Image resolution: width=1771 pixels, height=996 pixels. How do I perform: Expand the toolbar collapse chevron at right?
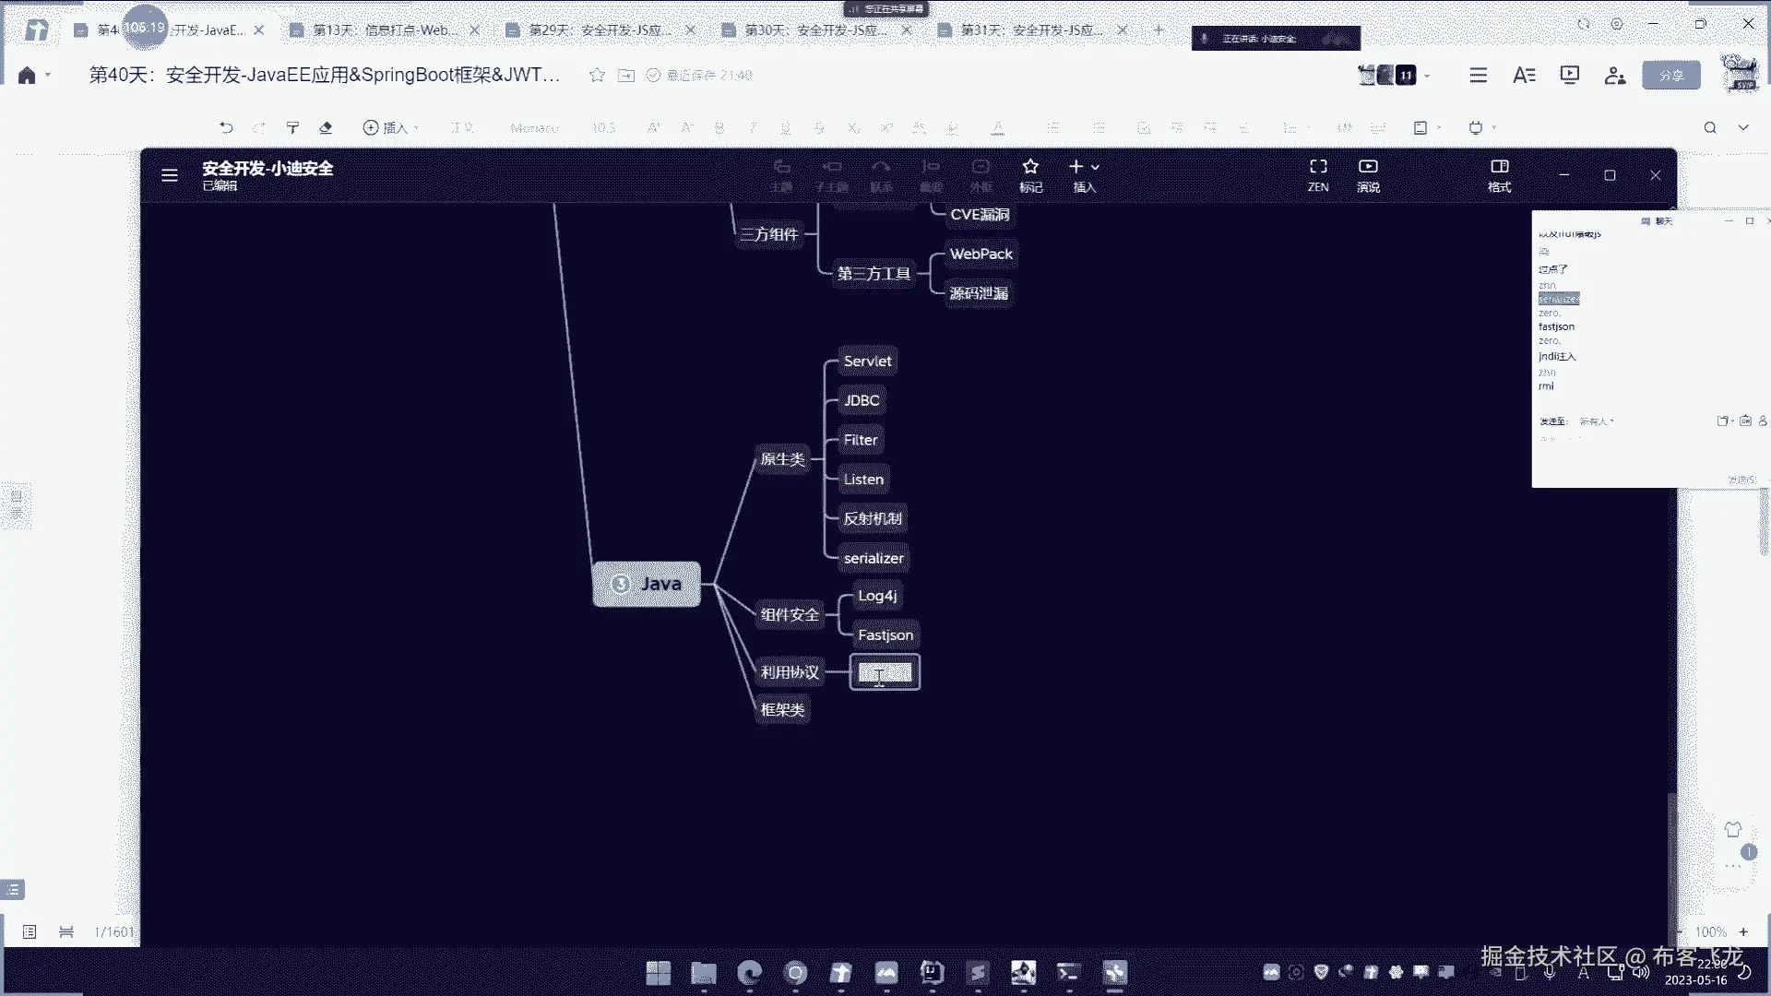pyautogui.click(x=1743, y=127)
